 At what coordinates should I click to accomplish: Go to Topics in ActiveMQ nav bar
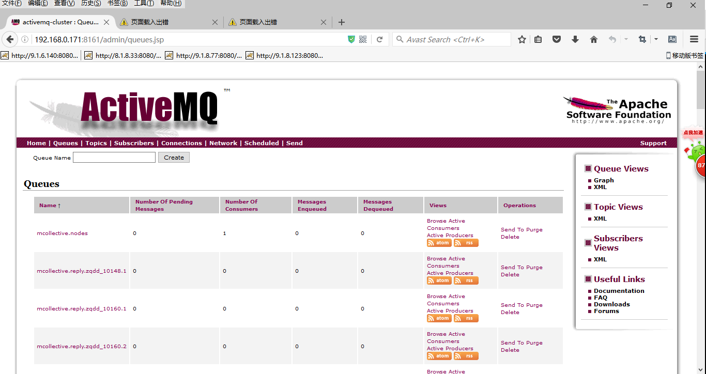click(x=96, y=143)
